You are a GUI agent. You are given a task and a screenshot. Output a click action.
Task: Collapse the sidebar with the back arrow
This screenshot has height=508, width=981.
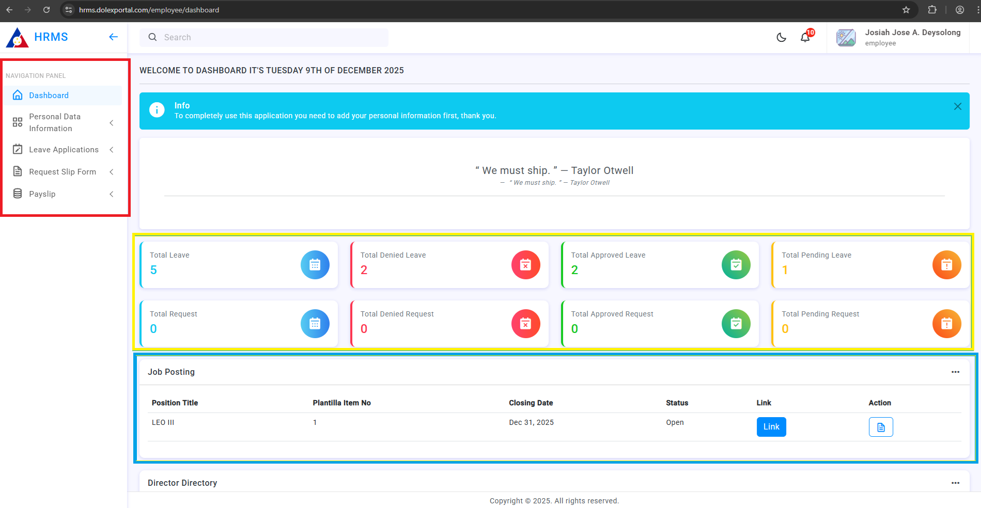click(x=114, y=37)
